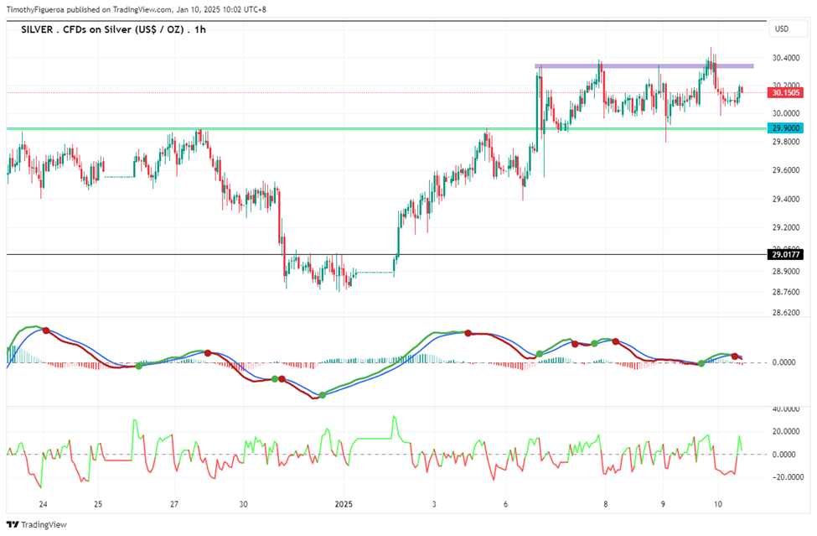Viewport: 817px width, 536px height.
Task: Click the purple resistance zone line
Action: 644,66
